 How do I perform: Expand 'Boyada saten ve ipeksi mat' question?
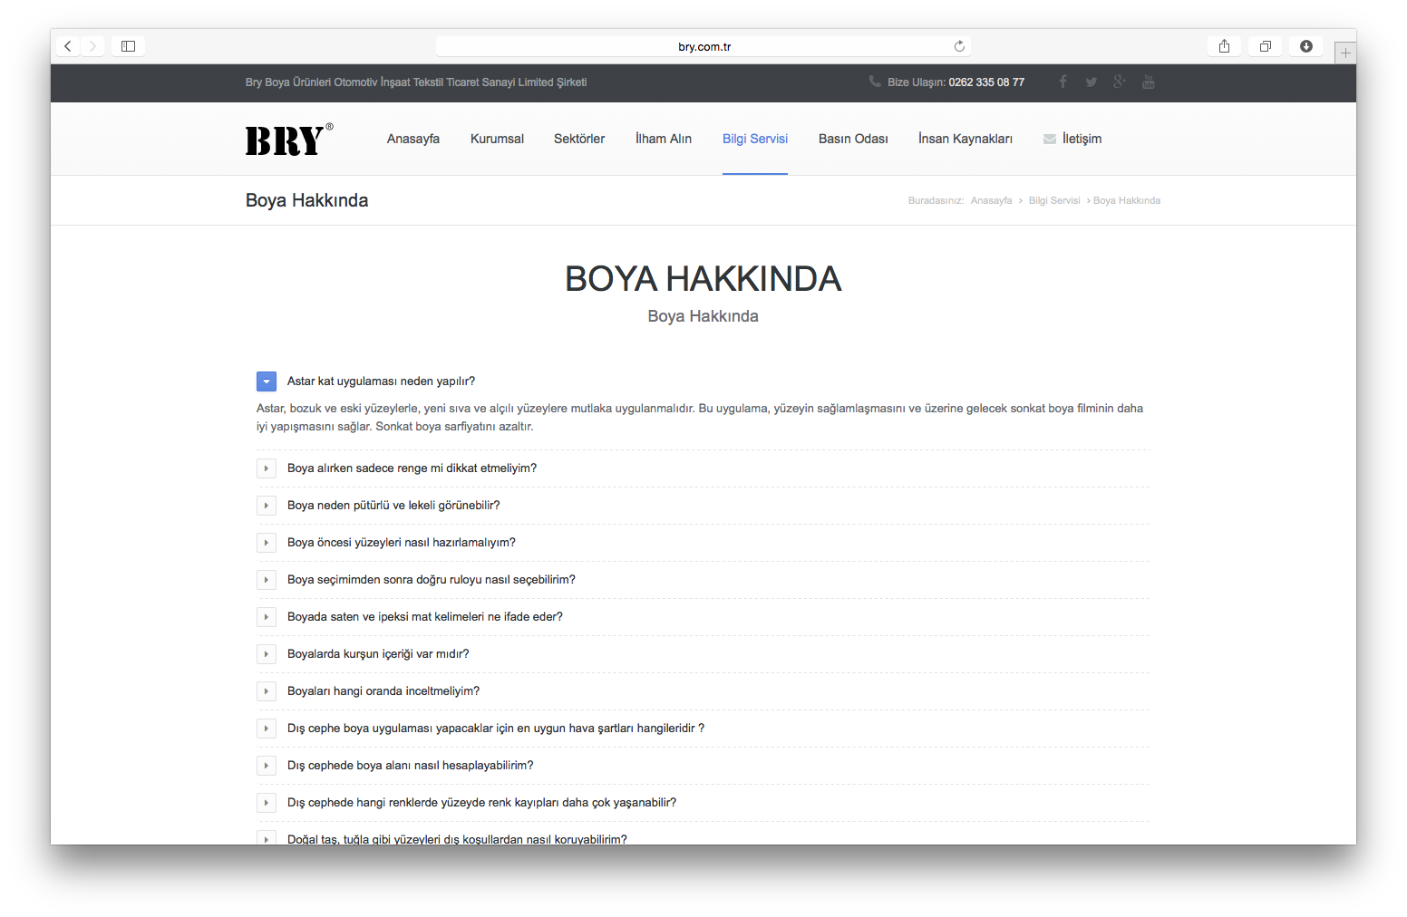point(267,617)
